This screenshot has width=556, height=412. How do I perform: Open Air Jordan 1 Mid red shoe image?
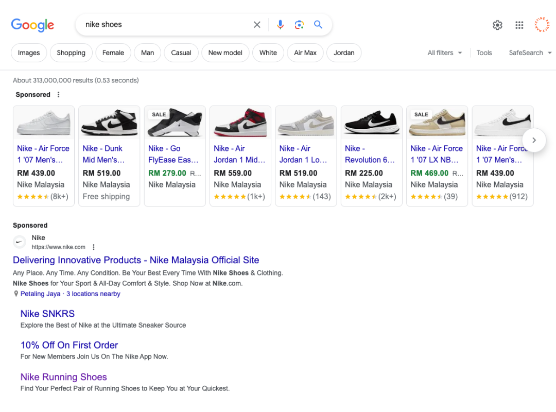pos(240,123)
